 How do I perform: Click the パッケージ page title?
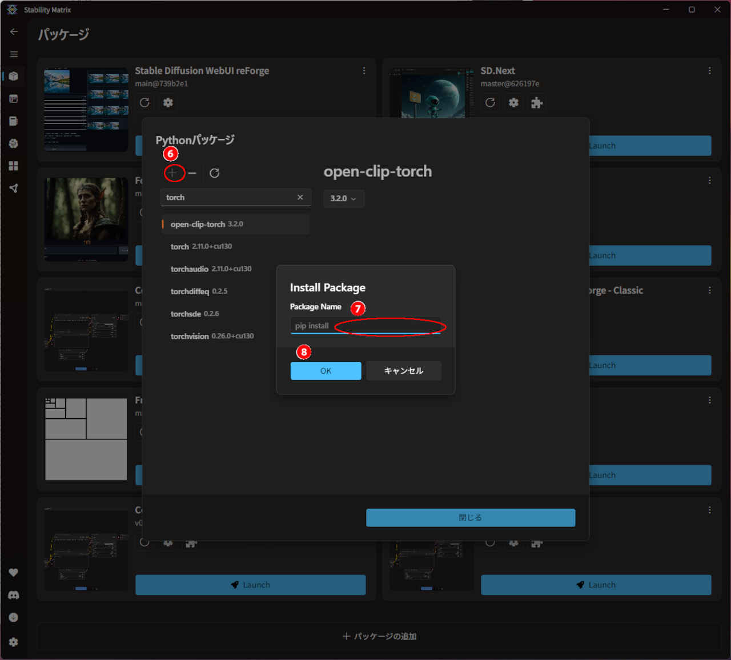click(63, 34)
